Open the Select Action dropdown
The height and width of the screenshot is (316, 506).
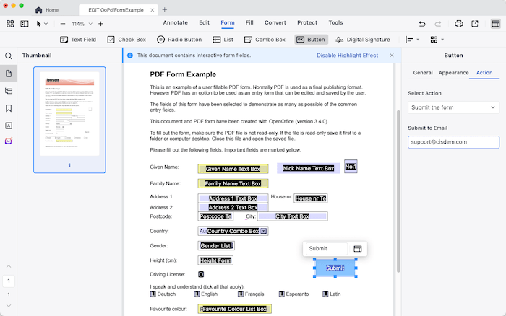pos(453,107)
